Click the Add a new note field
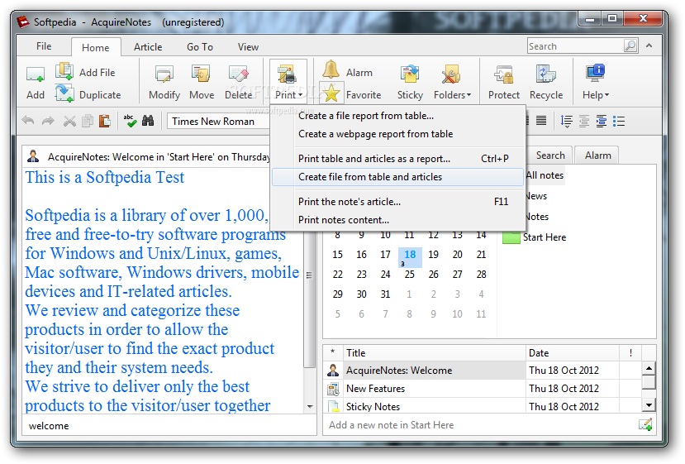685x464 pixels. [x=480, y=424]
